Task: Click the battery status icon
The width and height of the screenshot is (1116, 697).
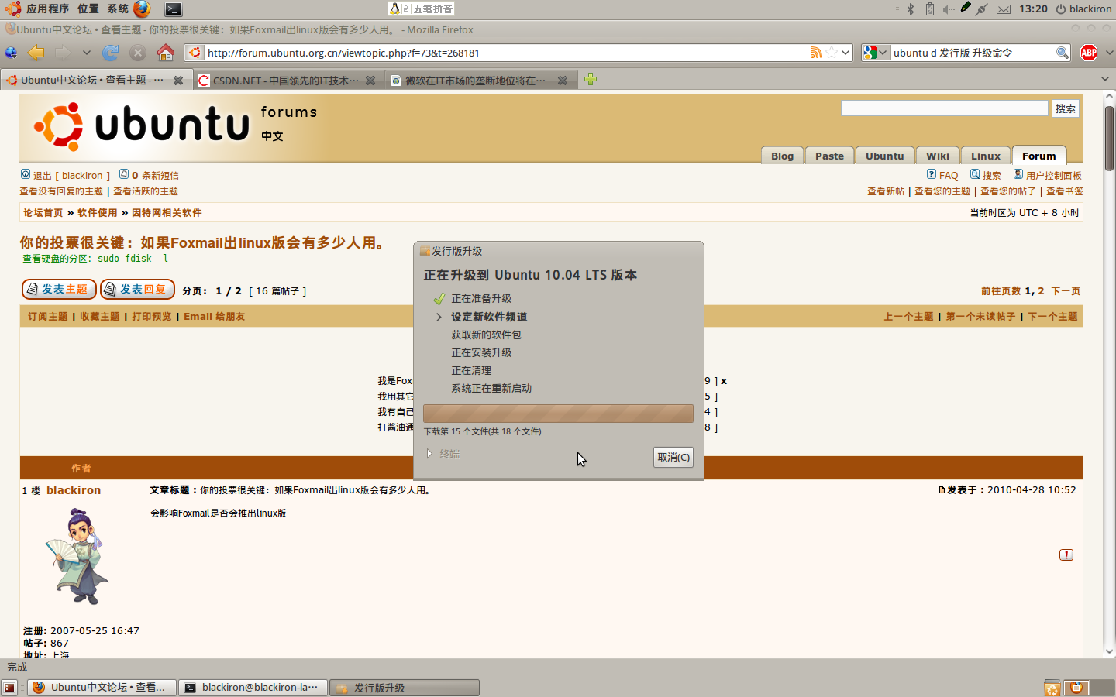Action: (929, 9)
